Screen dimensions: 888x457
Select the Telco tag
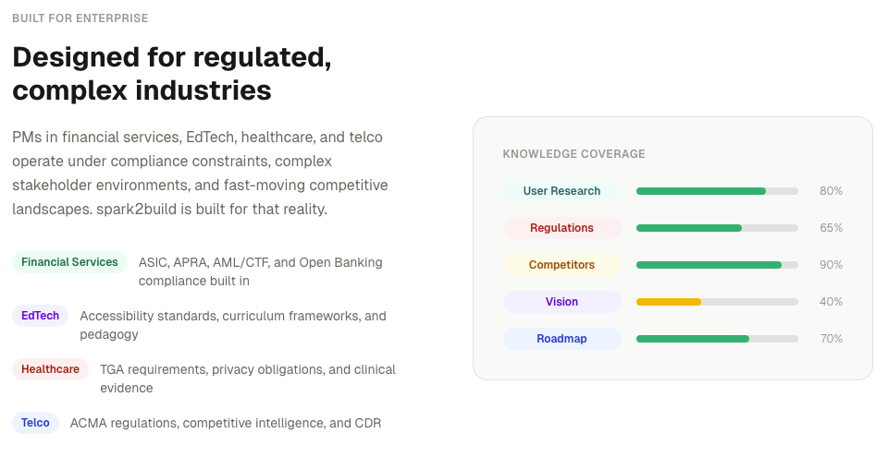36,423
